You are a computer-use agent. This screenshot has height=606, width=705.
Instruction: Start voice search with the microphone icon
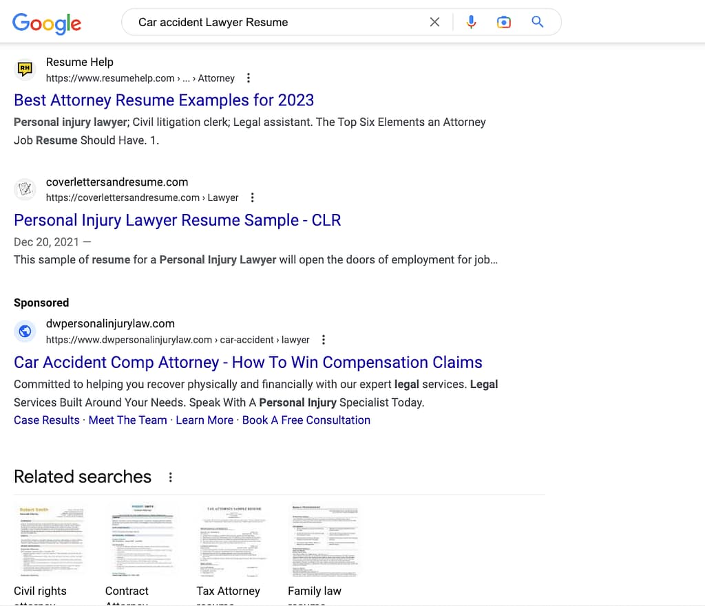(471, 22)
